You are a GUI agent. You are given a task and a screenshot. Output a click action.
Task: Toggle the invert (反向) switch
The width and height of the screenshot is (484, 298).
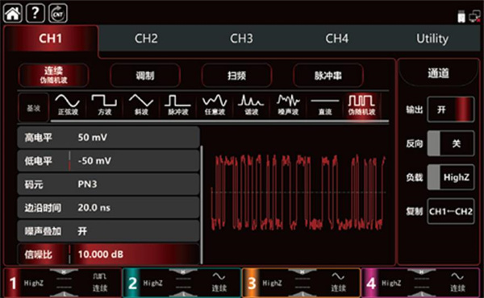451,143
